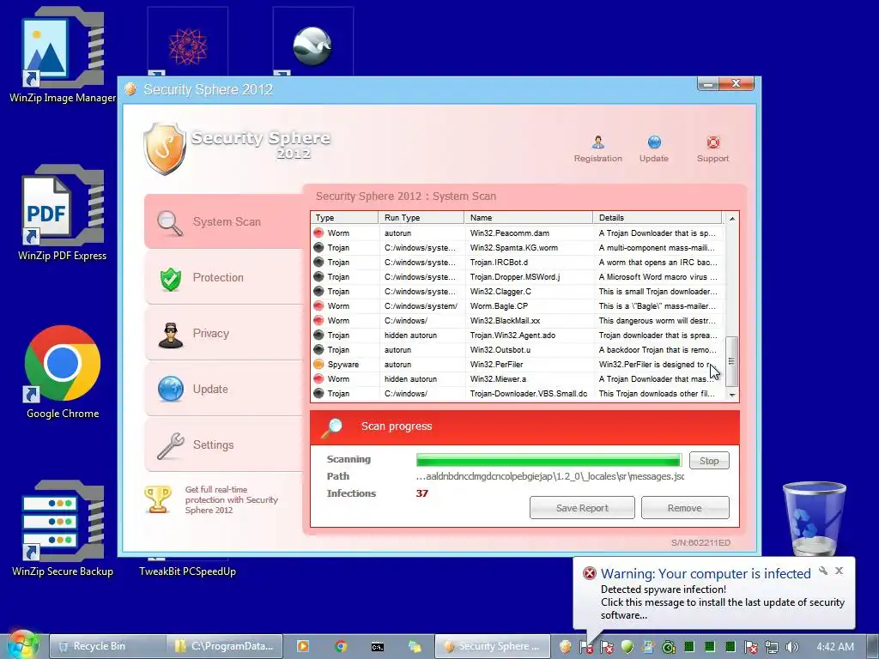Select the Win32.Peacomm.dam row
The width and height of the screenshot is (879, 659).
pos(517,233)
